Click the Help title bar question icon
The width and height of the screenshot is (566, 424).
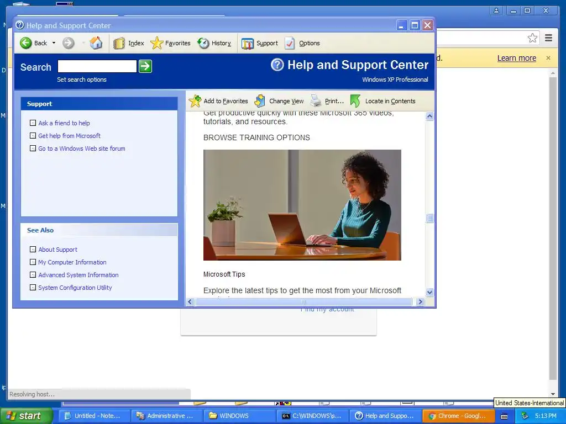(x=20, y=25)
